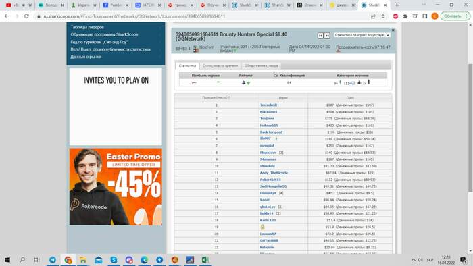Select the Статистика tab

(187, 65)
